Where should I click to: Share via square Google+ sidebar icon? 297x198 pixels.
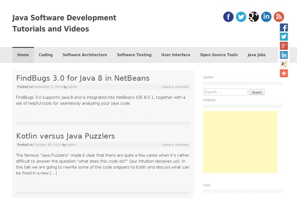[x=284, y=46]
